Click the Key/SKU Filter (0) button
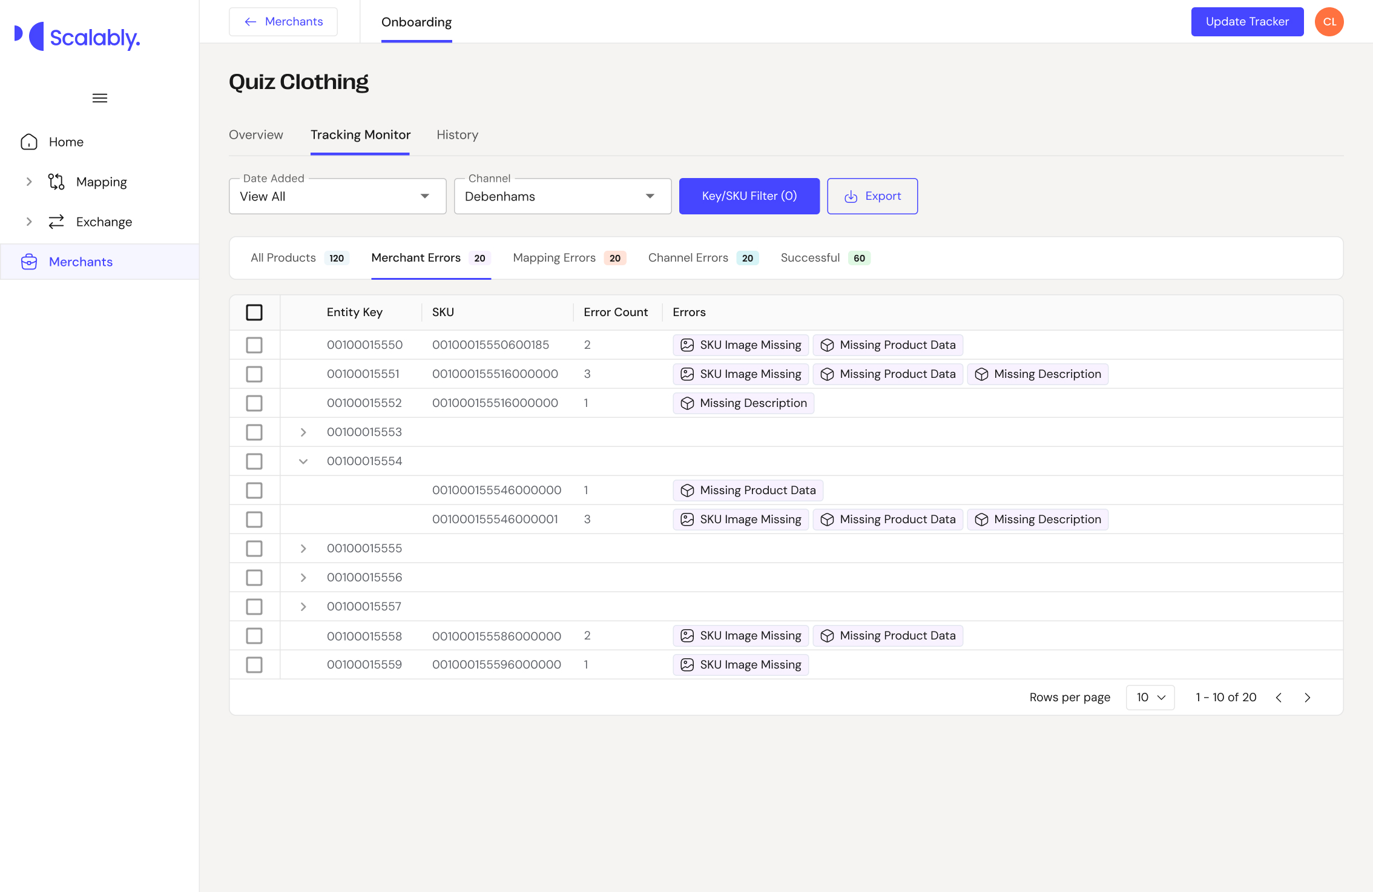The width and height of the screenshot is (1373, 892). point(749,196)
